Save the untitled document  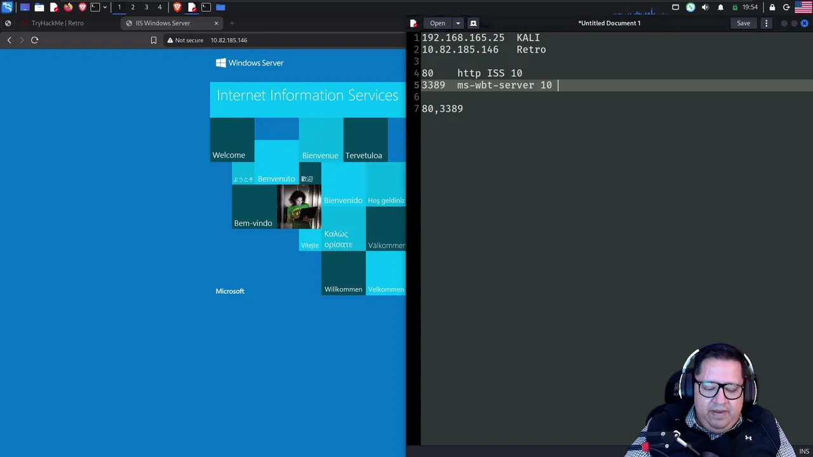[743, 23]
